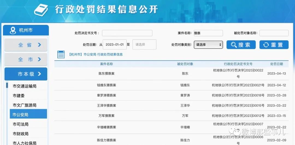
Task: Select 市交通运输局 in the sidebar
Action: [25, 86]
